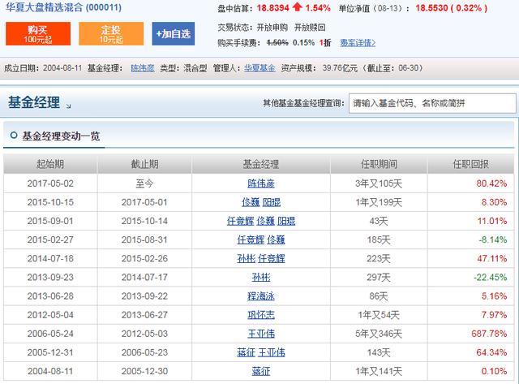Open 任竞辉 link in the 2015-09-01 row
The height and width of the screenshot is (384, 519).
(x=240, y=221)
